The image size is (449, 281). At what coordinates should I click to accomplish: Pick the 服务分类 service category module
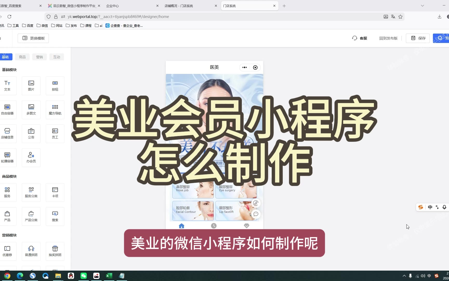[x=31, y=192]
